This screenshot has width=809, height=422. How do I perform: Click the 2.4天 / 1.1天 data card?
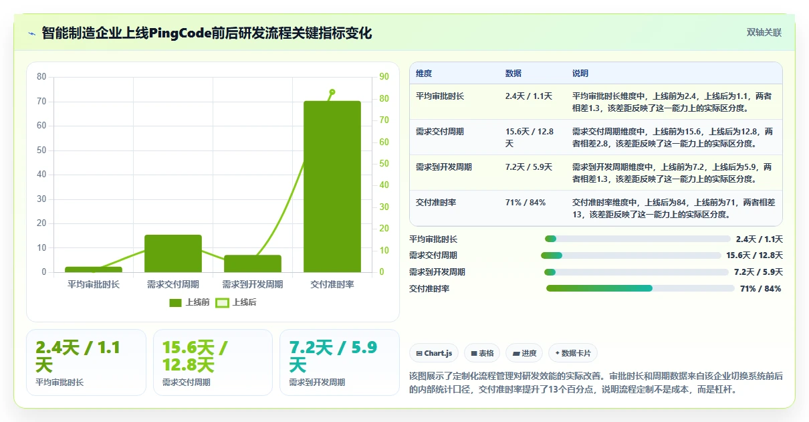pos(86,362)
